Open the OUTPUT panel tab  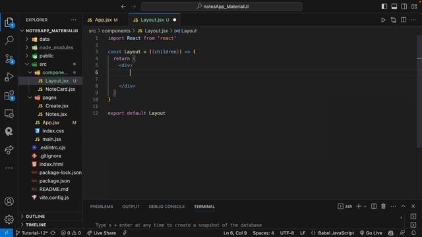[131, 206]
